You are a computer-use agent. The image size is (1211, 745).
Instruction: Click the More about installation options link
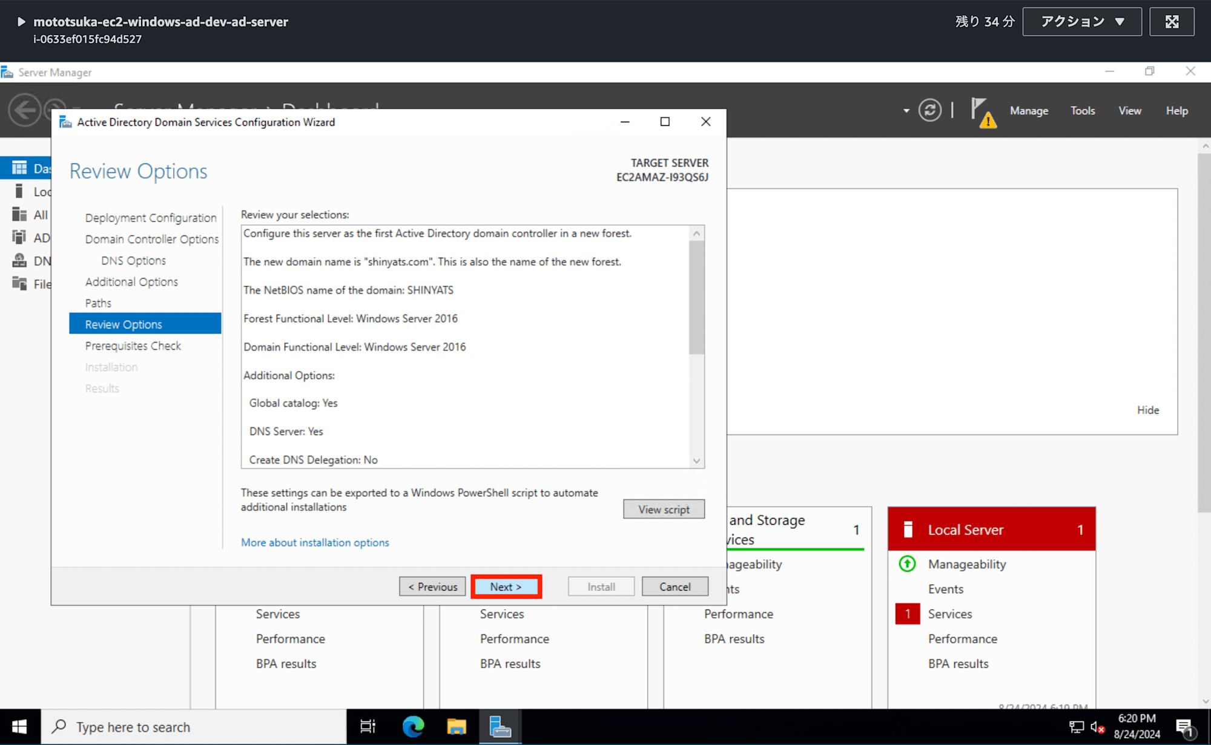click(x=315, y=542)
